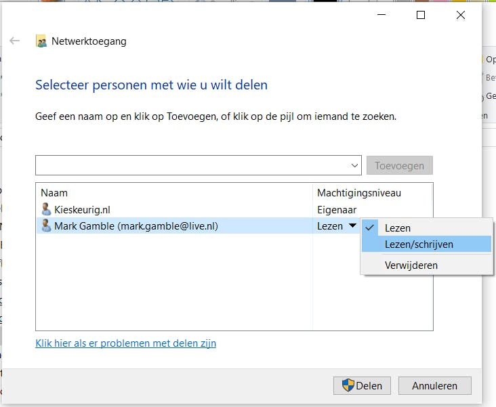Screen dimensions: 496x407
Task: Open the problemen met delen help link
Action: click(x=125, y=343)
